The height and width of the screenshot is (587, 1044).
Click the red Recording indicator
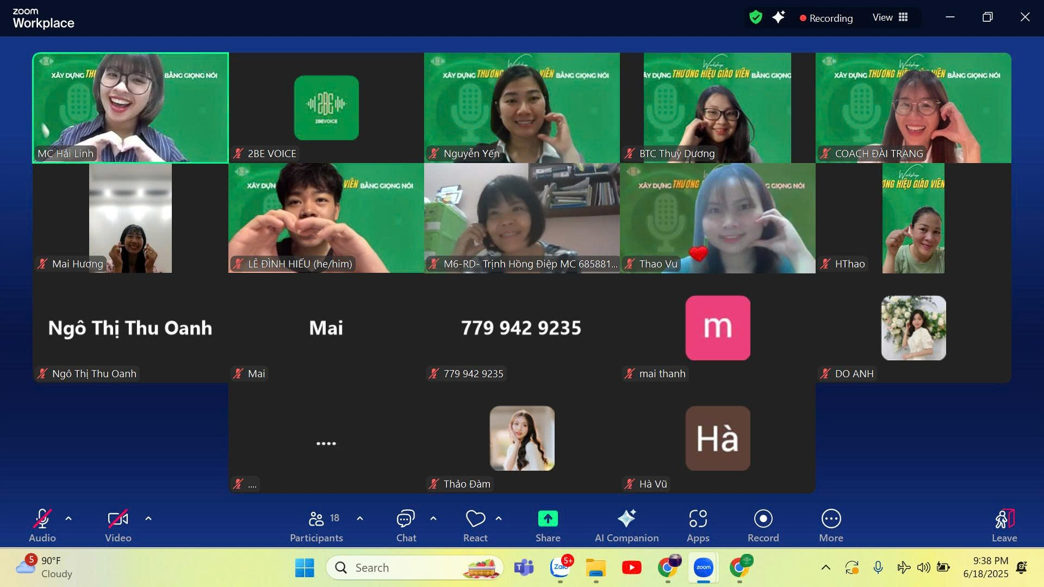click(826, 18)
